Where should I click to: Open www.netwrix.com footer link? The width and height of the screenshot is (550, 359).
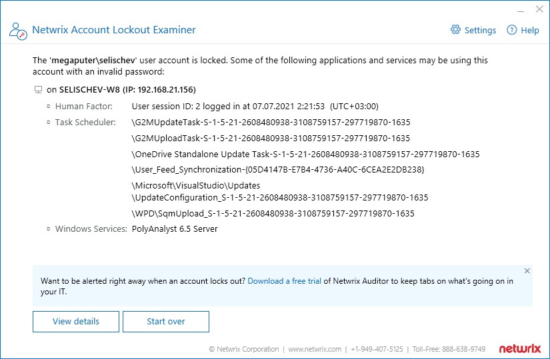coord(315,349)
